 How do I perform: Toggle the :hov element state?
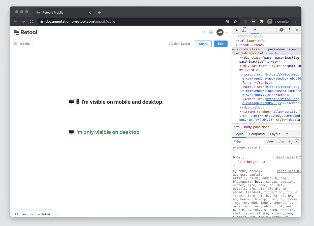pyautogui.click(x=270, y=141)
